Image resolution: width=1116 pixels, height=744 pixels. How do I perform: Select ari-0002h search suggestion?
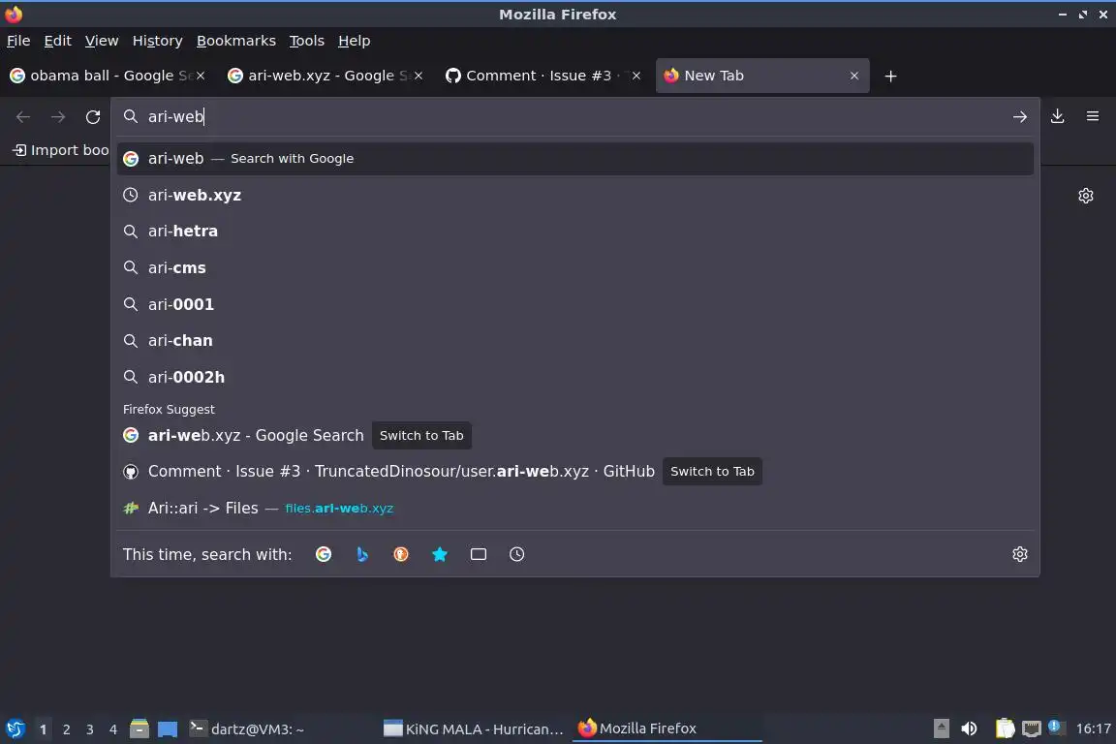tap(575, 377)
